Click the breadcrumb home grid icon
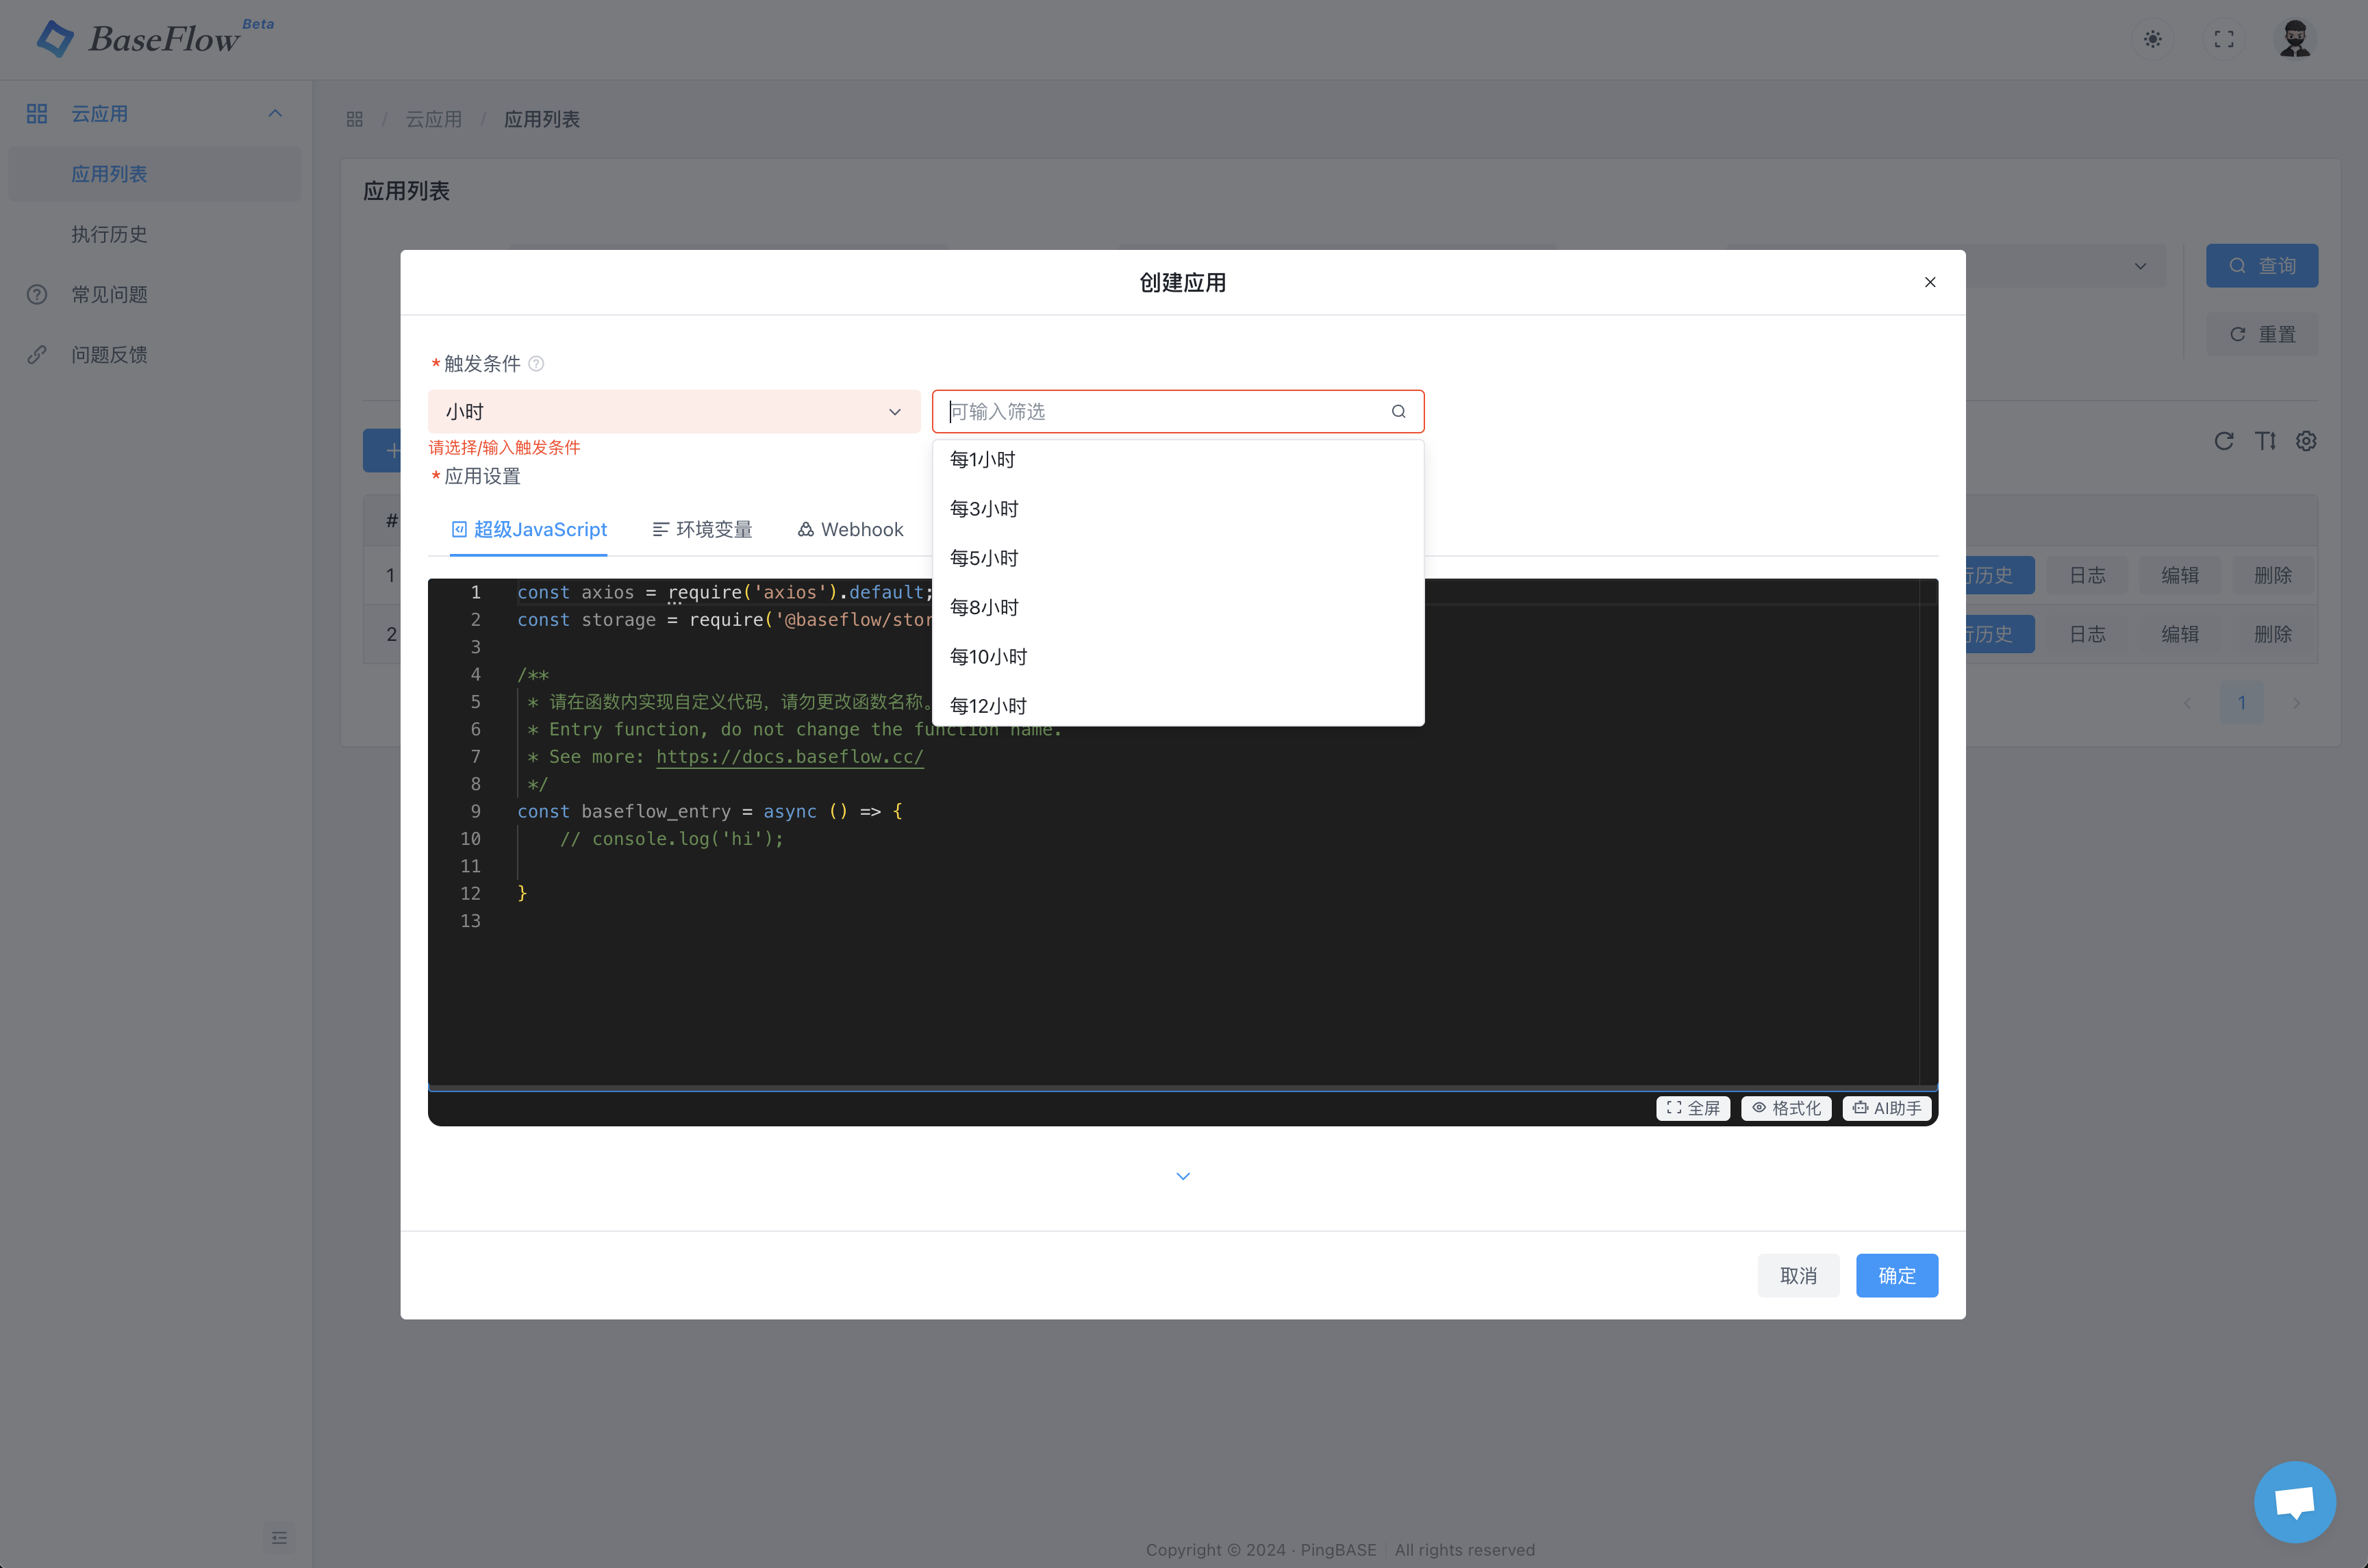 coord(354,119)
